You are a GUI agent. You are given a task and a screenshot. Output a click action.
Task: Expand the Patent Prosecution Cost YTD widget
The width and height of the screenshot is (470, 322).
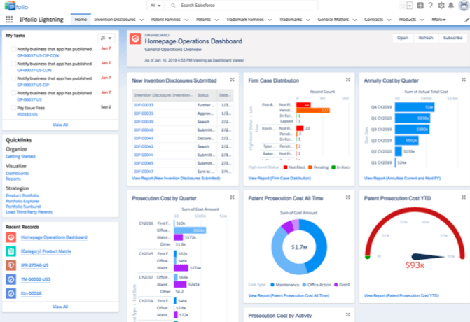[x=464, y=197]
